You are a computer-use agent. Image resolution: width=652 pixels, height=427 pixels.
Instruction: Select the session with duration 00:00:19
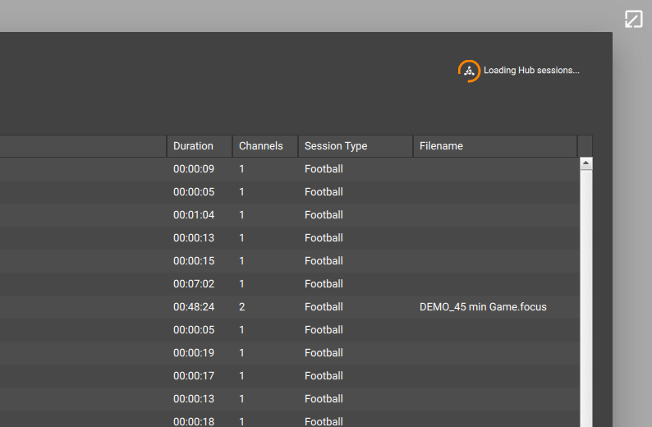click(x=289, y=353)
